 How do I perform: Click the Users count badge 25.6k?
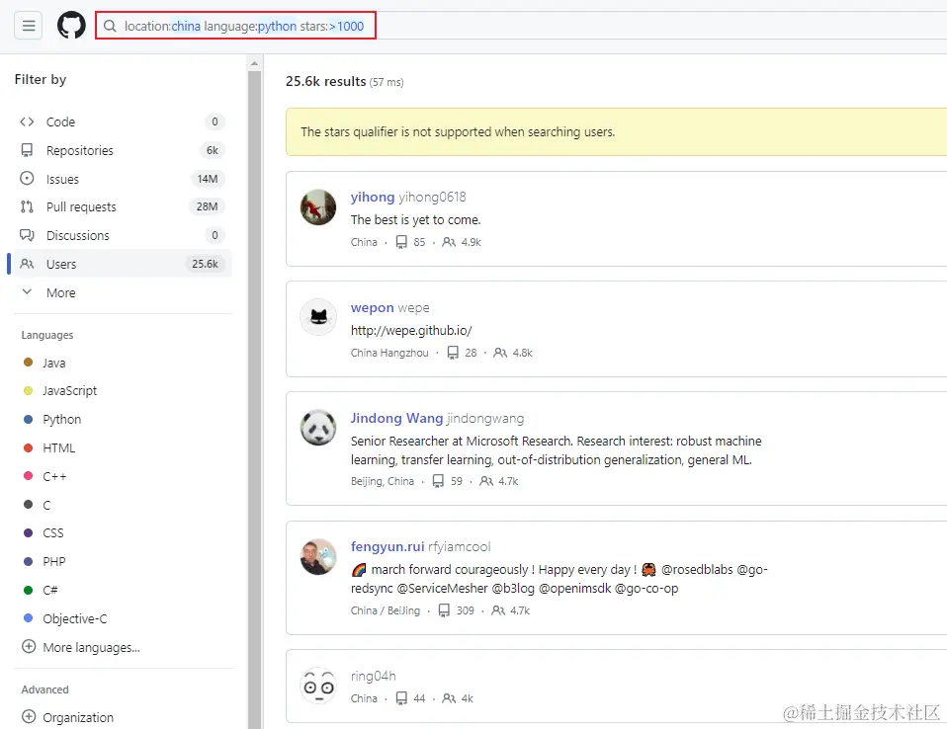[x=206, y=264]
